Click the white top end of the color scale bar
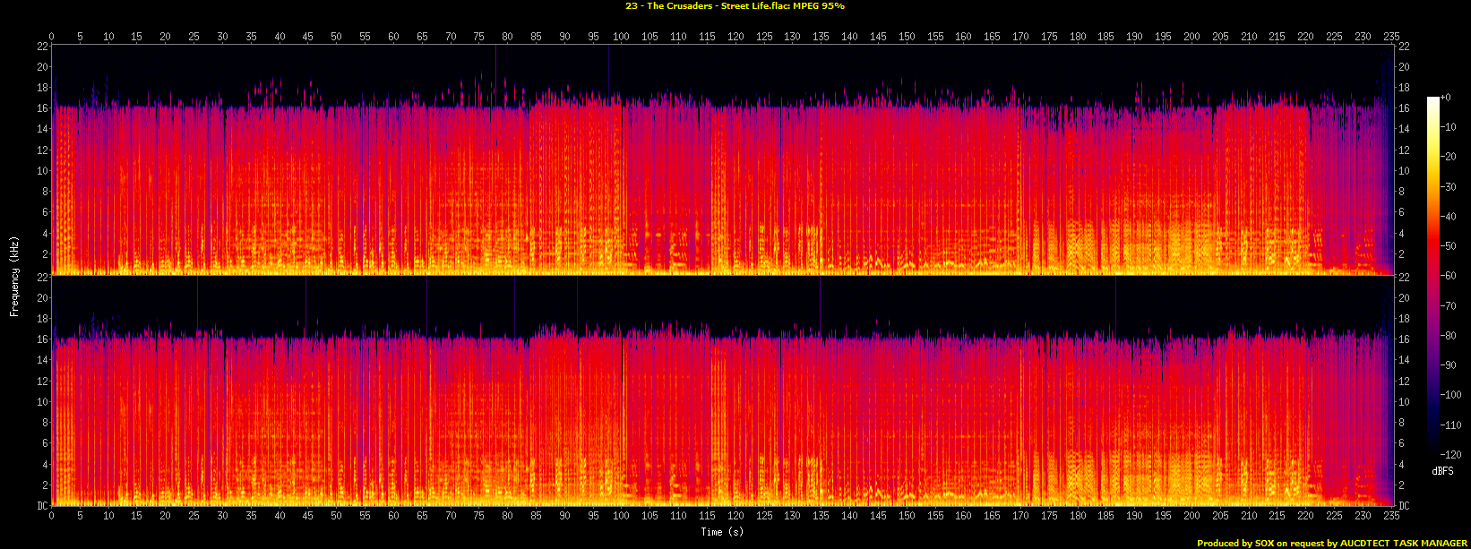 (1433, 101)
